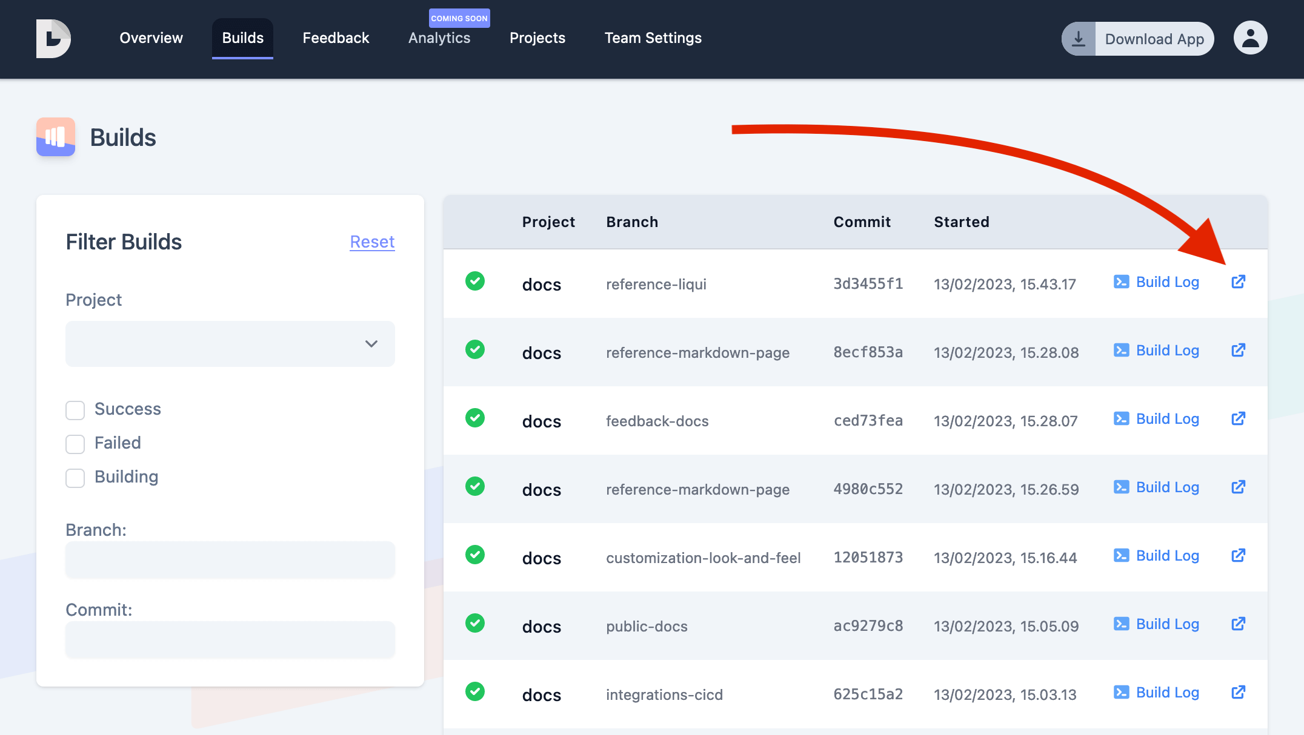Click the download icon on Download App button
The height and width of the screenshot is (735, 1304).
pos(1078,38)
